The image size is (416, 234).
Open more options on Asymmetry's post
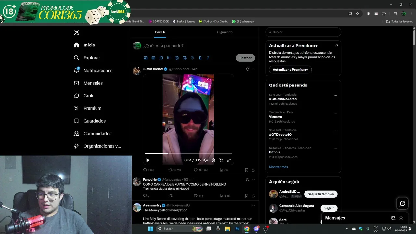point(253,205)
